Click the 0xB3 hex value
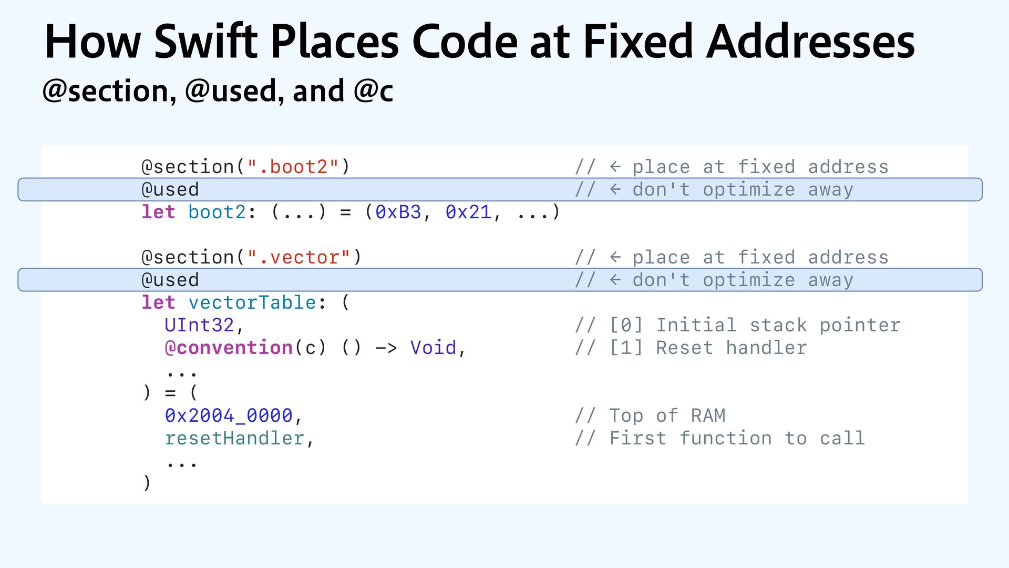 coord(398,212)
